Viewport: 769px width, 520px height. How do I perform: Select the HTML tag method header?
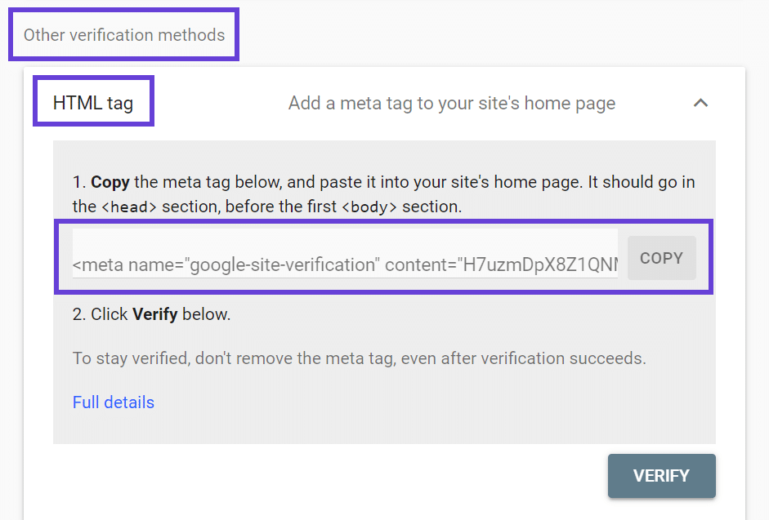click(92, 100)
